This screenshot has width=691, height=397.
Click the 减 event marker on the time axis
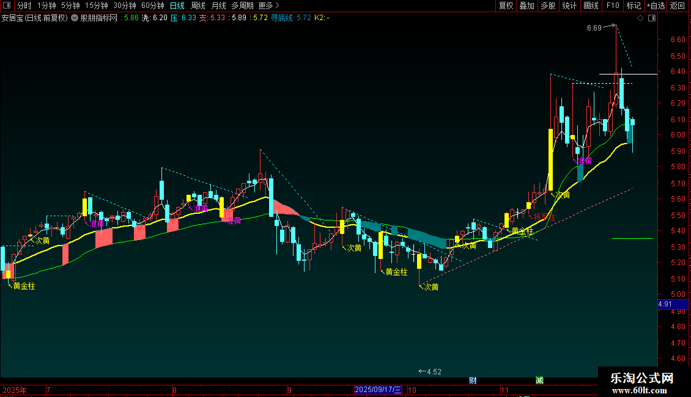click(539, 381)
